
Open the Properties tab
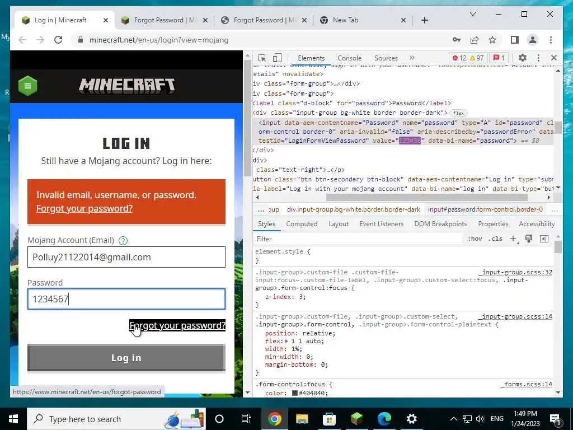493,224
